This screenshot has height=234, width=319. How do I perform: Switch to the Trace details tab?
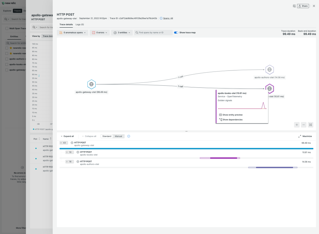pos(66,24)
